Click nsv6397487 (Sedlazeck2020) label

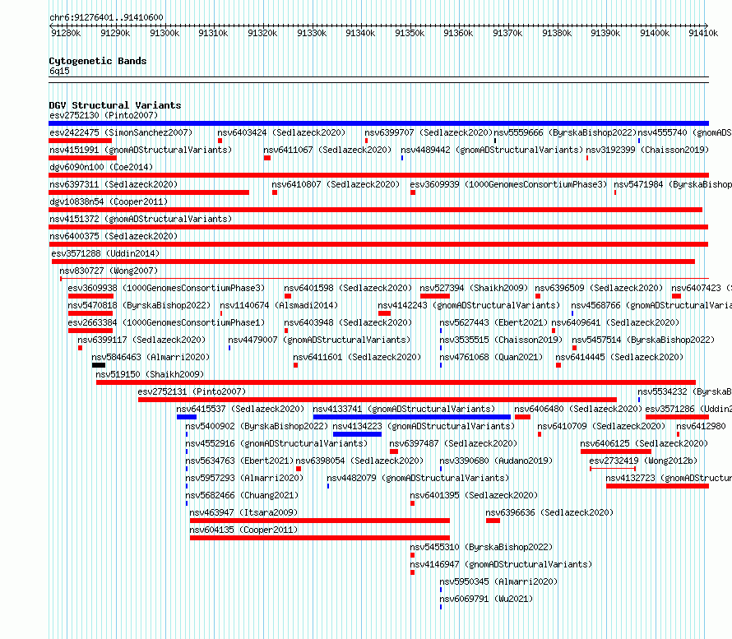coord(453,443)
